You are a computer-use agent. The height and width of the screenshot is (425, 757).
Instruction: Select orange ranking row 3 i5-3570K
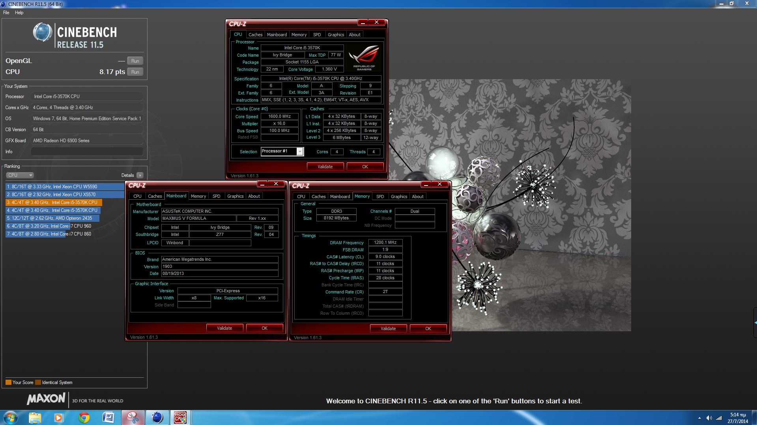[54, 202]
